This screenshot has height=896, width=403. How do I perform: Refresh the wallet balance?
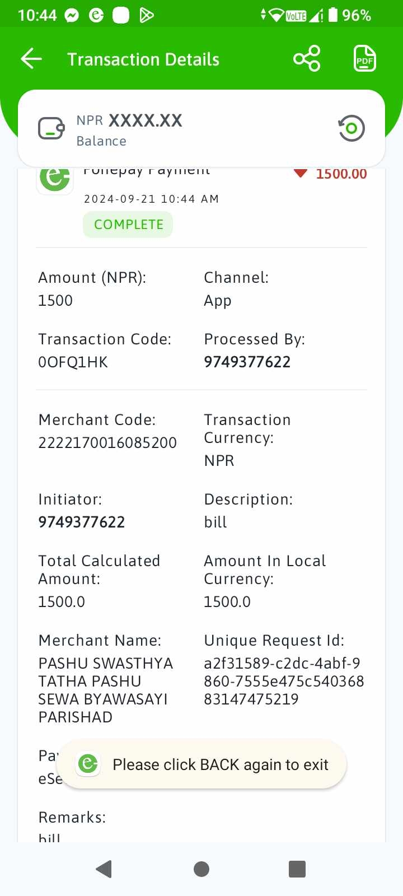pos(352,128)
